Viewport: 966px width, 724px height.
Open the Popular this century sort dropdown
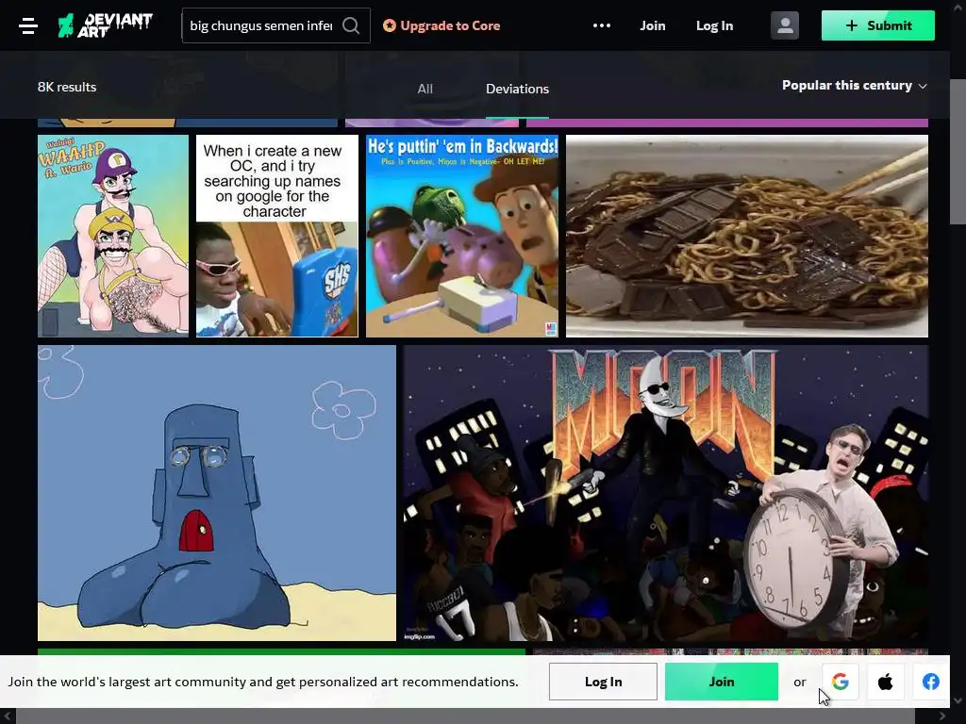pos(854,86)
